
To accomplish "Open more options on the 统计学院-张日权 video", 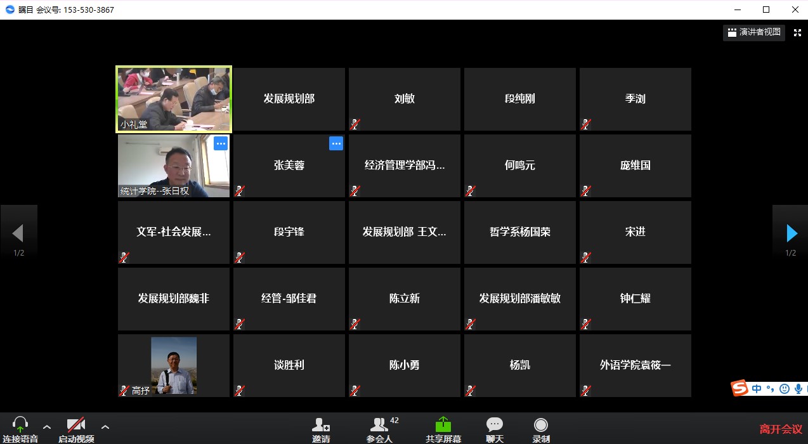I will point(220,144).
